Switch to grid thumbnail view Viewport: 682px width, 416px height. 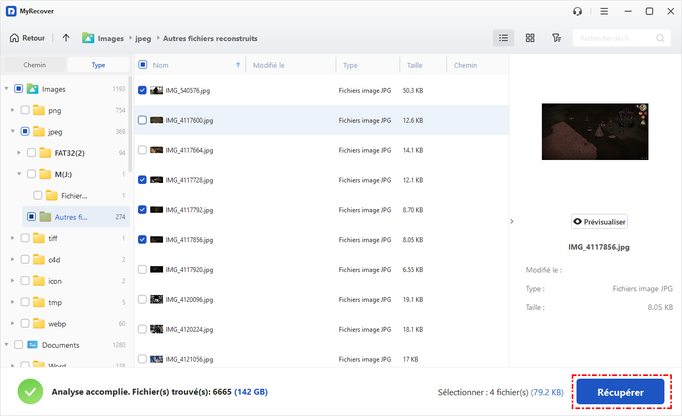[530, 38]
